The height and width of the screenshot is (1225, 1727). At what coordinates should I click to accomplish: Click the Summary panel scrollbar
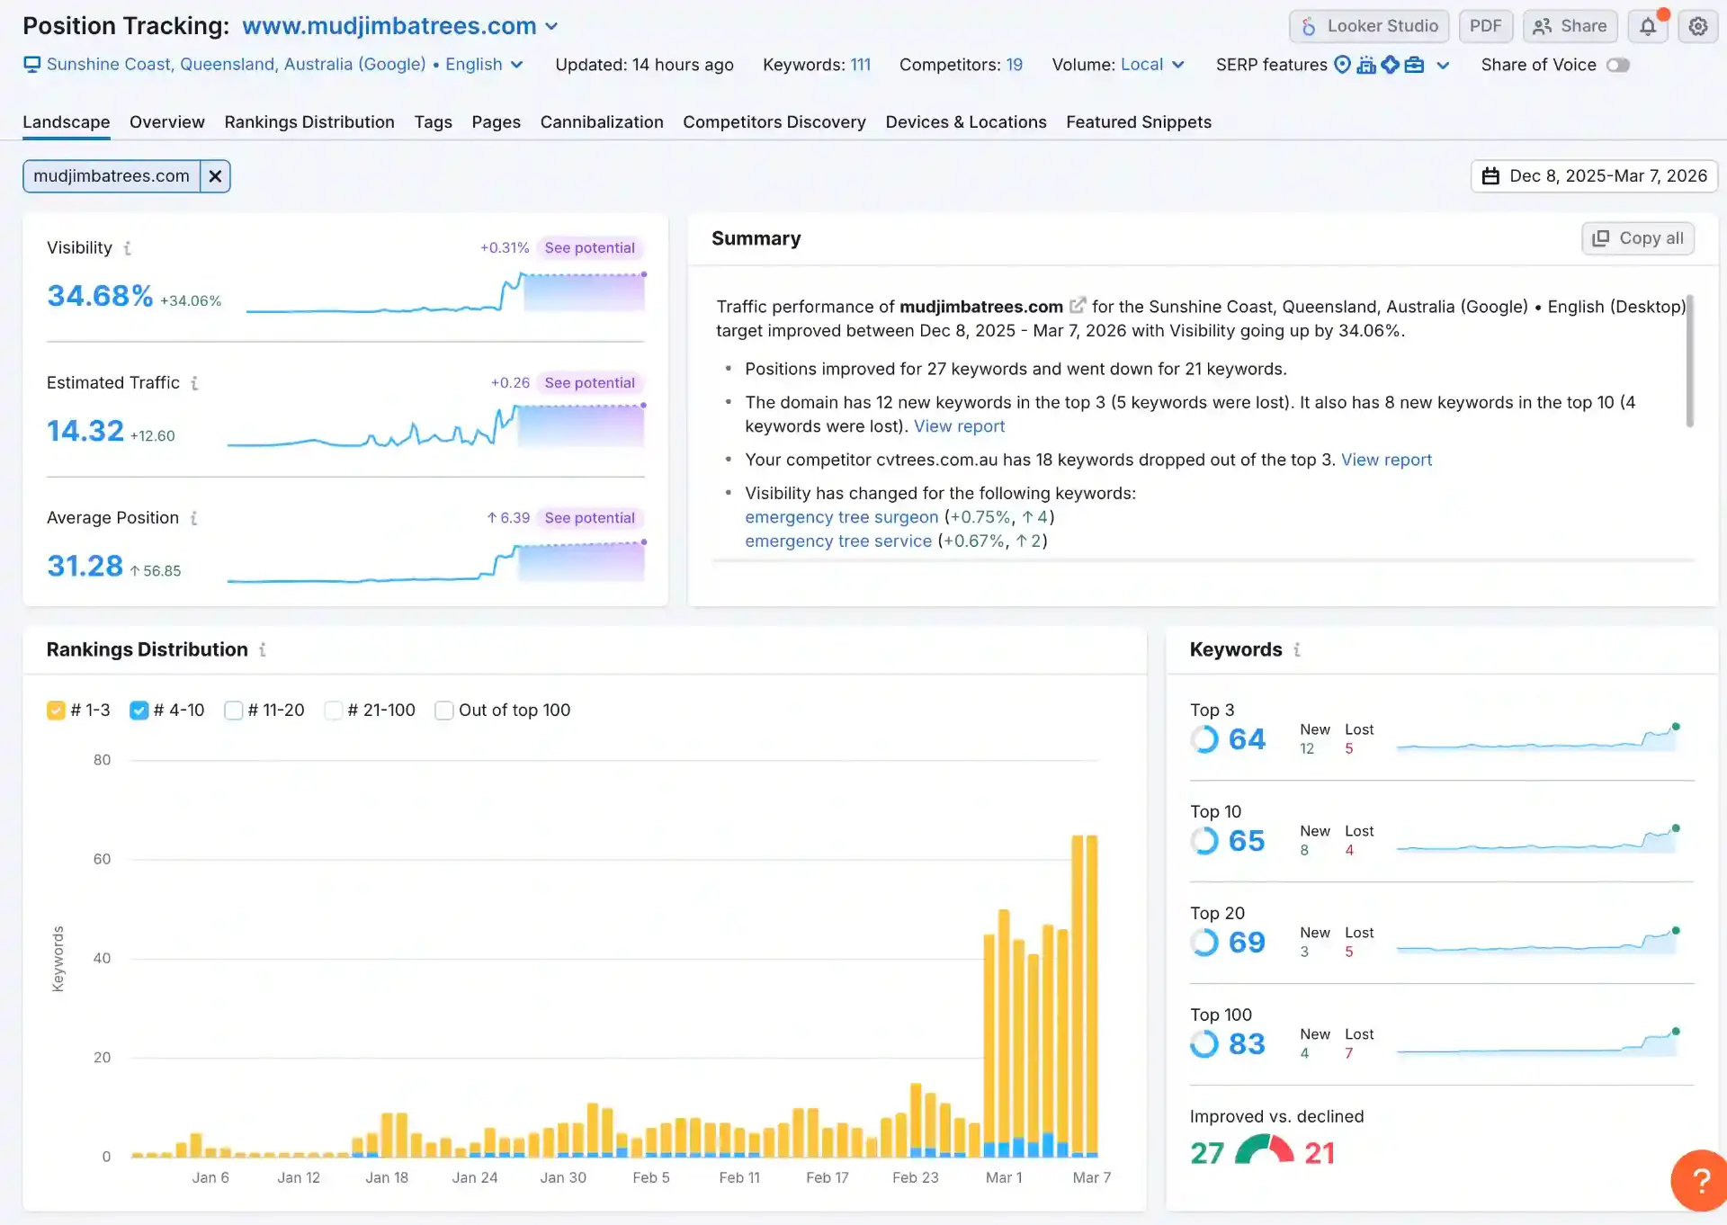(x=1689, y=360)
